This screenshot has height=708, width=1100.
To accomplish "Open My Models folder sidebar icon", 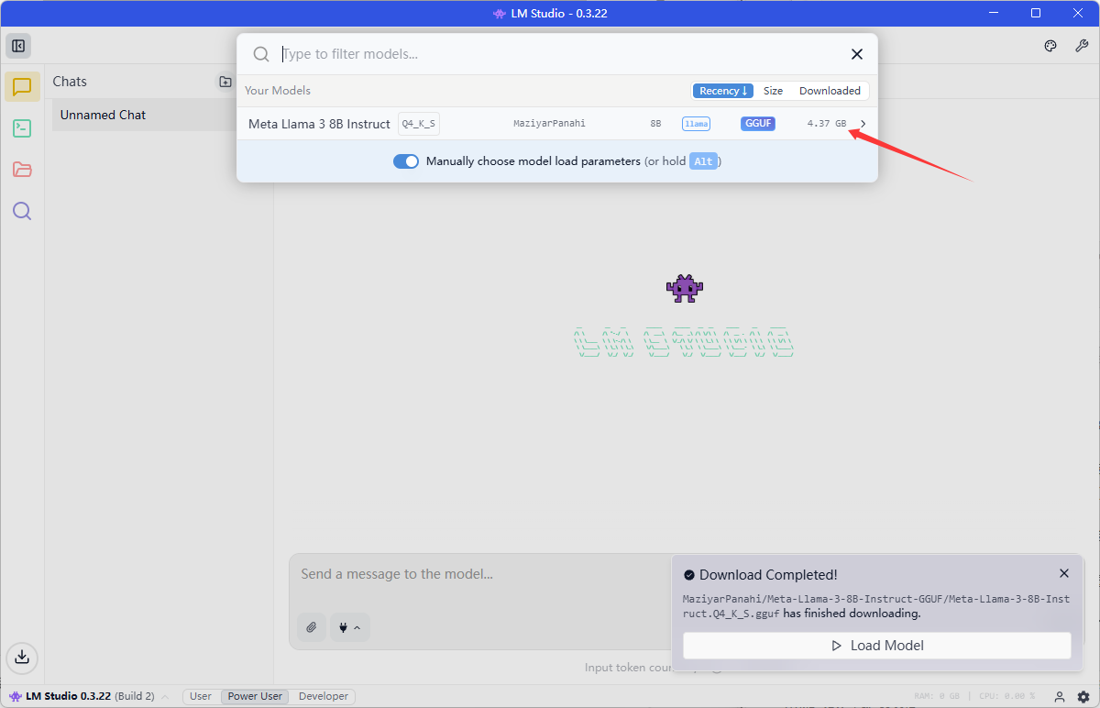I will [22, 170].
